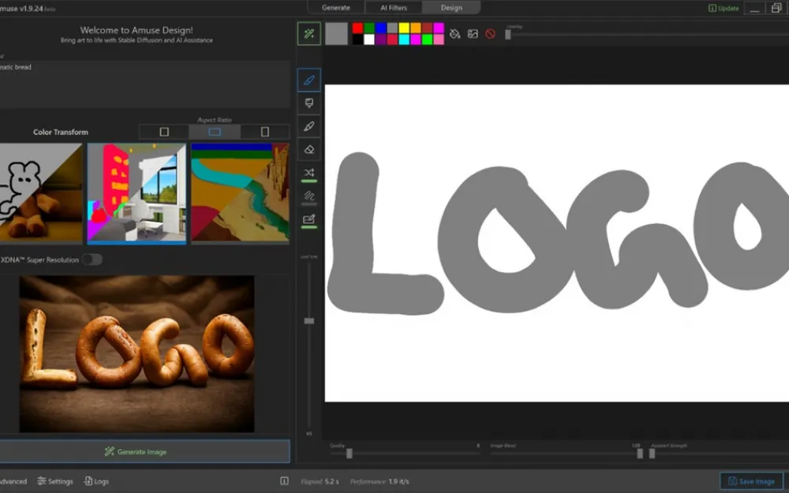Activate the eraser tool
The height and width of the screenshot is (493, 789).
click(309, 149)
